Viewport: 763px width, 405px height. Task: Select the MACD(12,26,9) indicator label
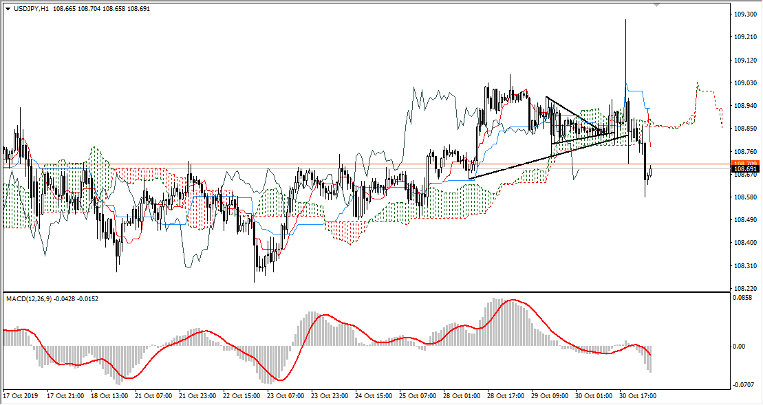[x=29, y=298]
